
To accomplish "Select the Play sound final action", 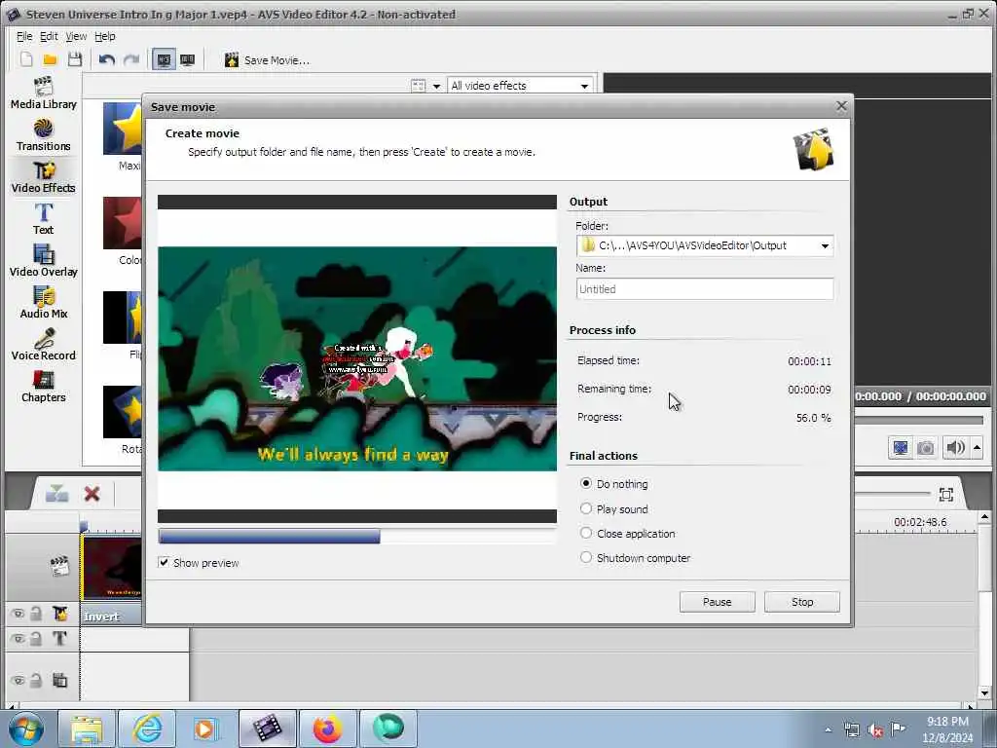I will point(586,508).
